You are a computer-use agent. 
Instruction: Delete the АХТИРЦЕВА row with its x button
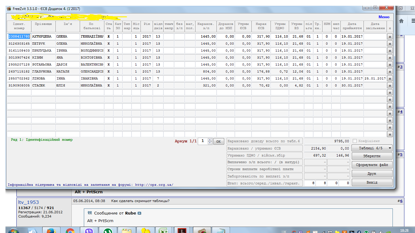click(390, 36)
